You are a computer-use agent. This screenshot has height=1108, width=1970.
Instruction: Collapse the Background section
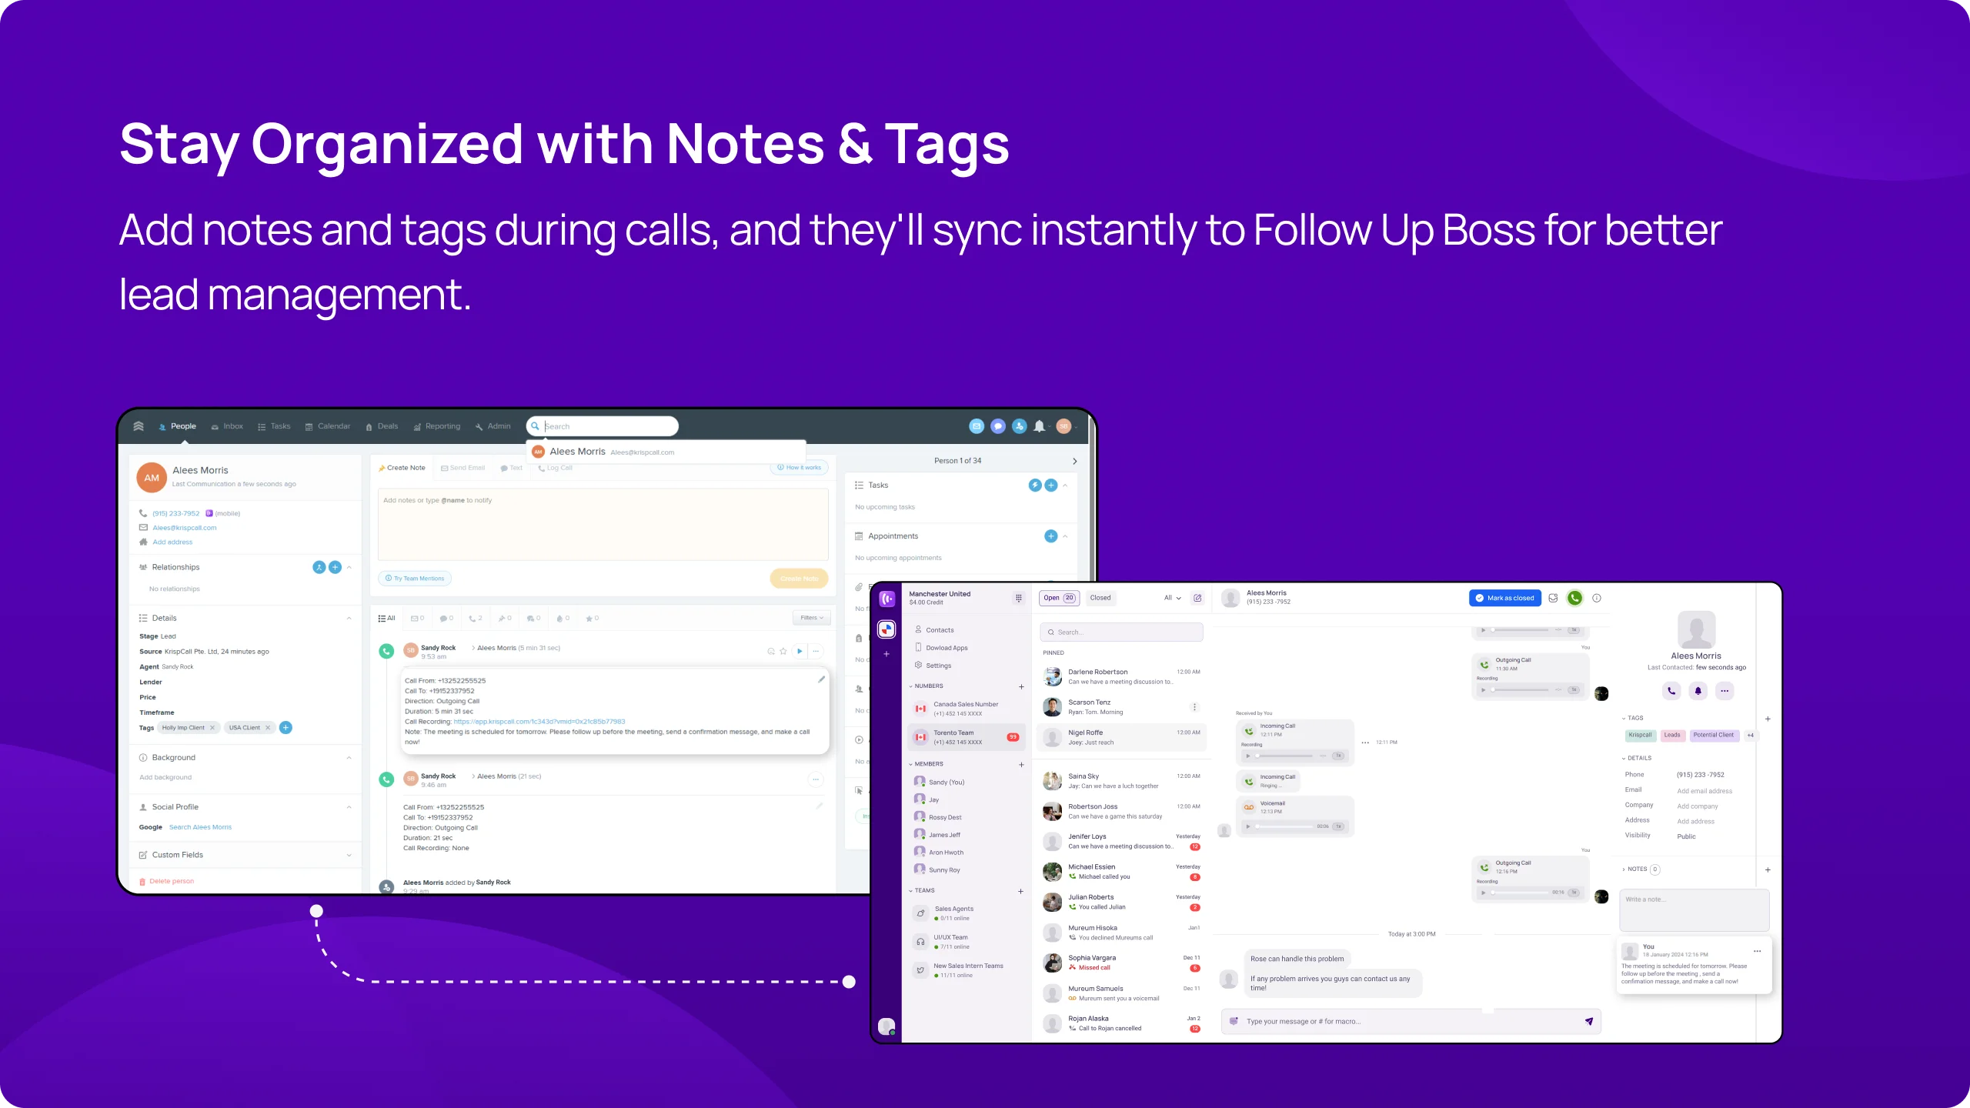349,758
